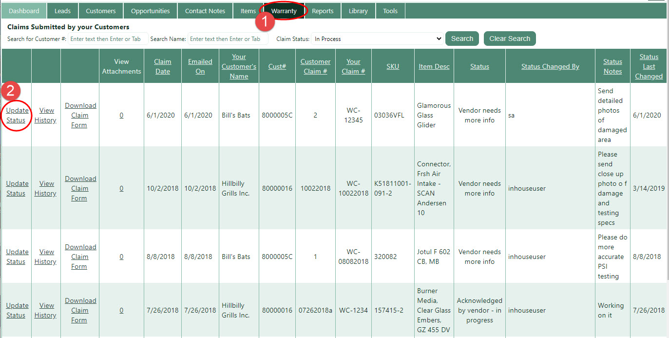
Task: Sort by Your Customer's Name header
Action: pos(239,66)
